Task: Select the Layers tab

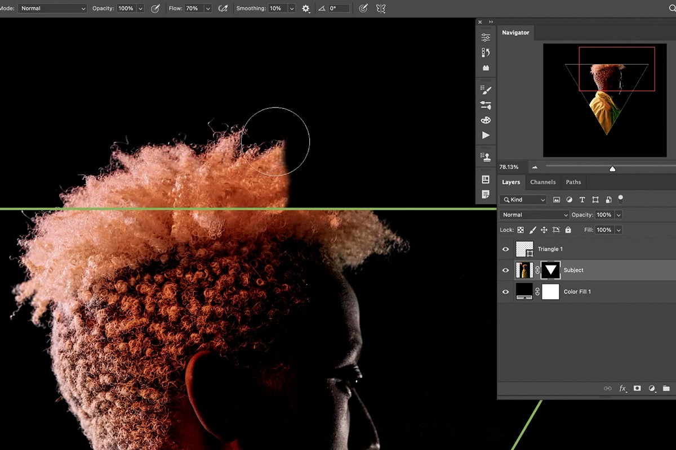Action: tap(511, 182)
